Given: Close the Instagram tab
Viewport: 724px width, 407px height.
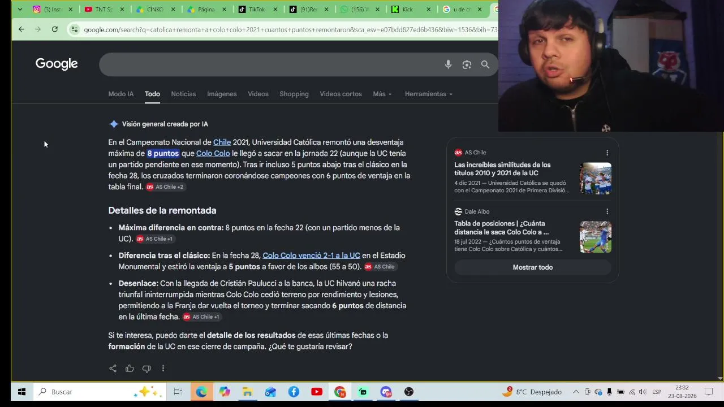Looking at the screenshot, I should 71,10.
